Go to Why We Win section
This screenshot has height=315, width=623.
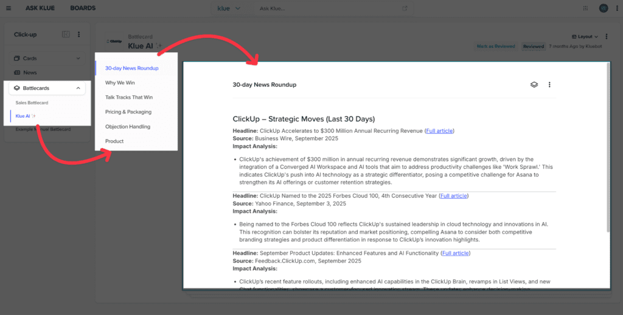pyautogui.click(x=120, y=83)
